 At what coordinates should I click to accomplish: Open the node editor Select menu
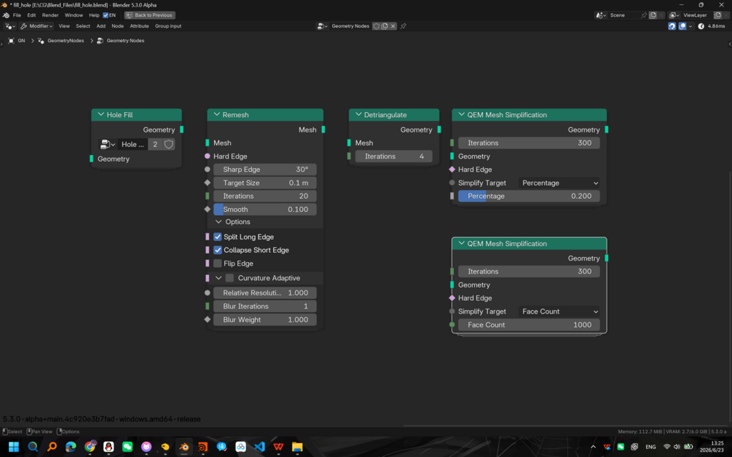[x=82, y=26]
